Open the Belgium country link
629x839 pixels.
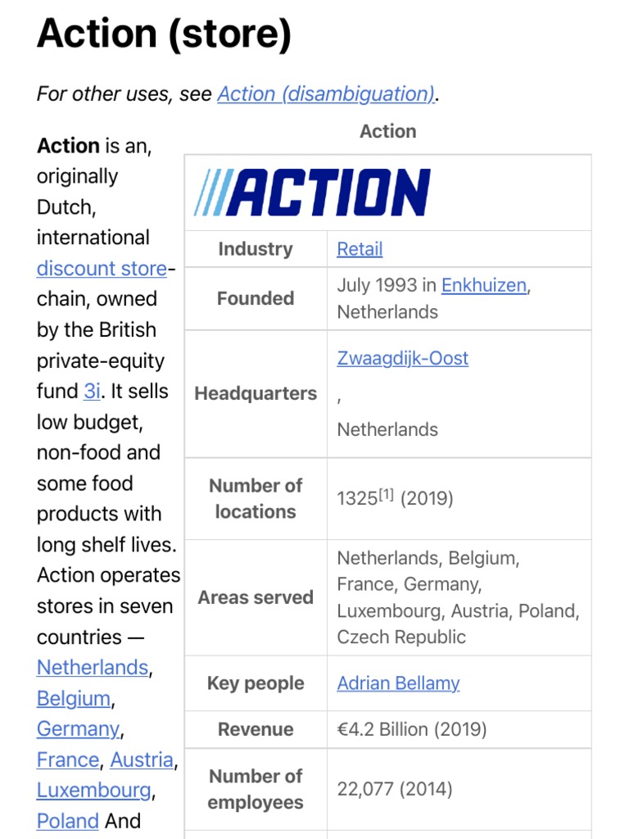[73, 699]
